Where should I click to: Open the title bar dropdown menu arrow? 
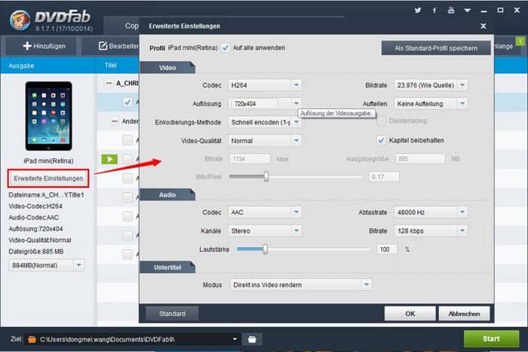(468, 10)
